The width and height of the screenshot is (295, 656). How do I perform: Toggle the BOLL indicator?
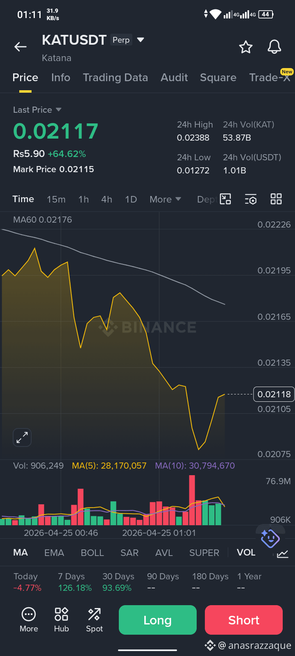[93, 553]
